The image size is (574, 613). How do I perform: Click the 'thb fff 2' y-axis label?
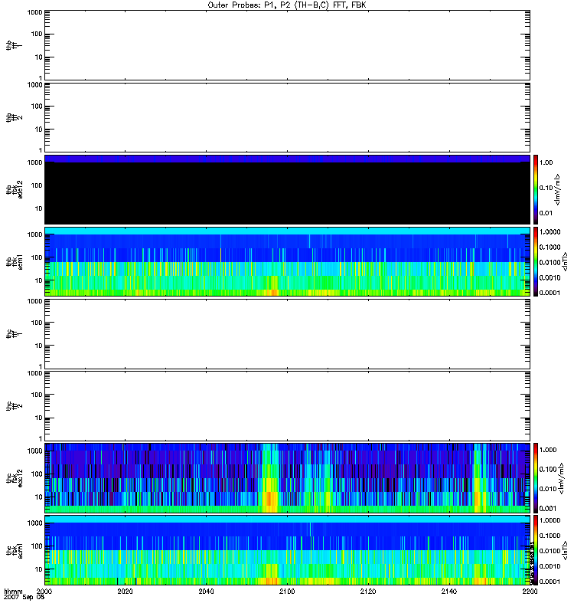coord(14,118)
